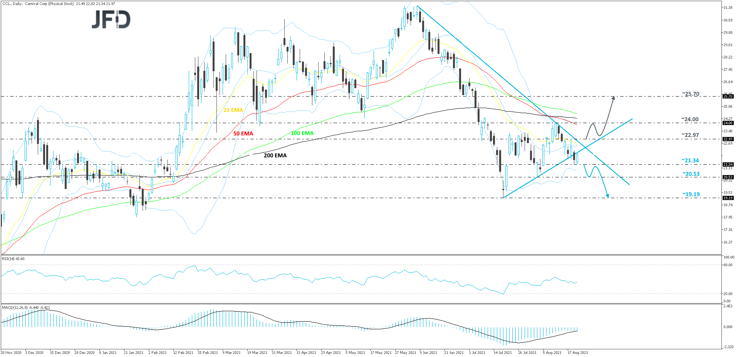Viewport: 738px width, 357px height.
Task: Click the 20.53 price tag on axis
Action: pos(728,177)
